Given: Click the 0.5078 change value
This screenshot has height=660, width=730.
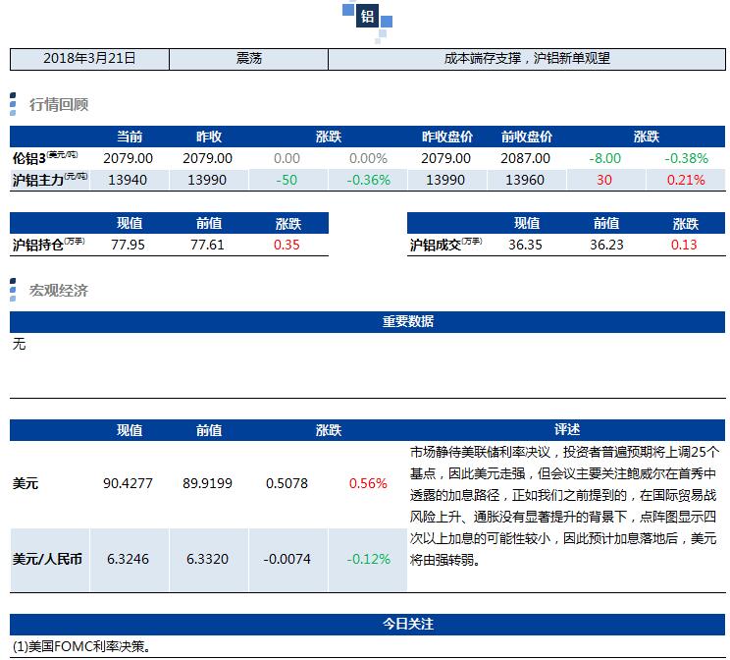Looking at the screenshot, I should click(x=287, y=483).
